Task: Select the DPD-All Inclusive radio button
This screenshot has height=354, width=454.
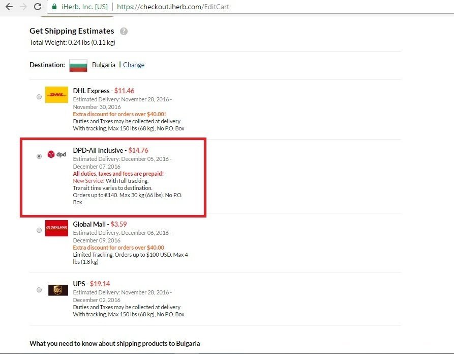Action: tap(39, 156)
